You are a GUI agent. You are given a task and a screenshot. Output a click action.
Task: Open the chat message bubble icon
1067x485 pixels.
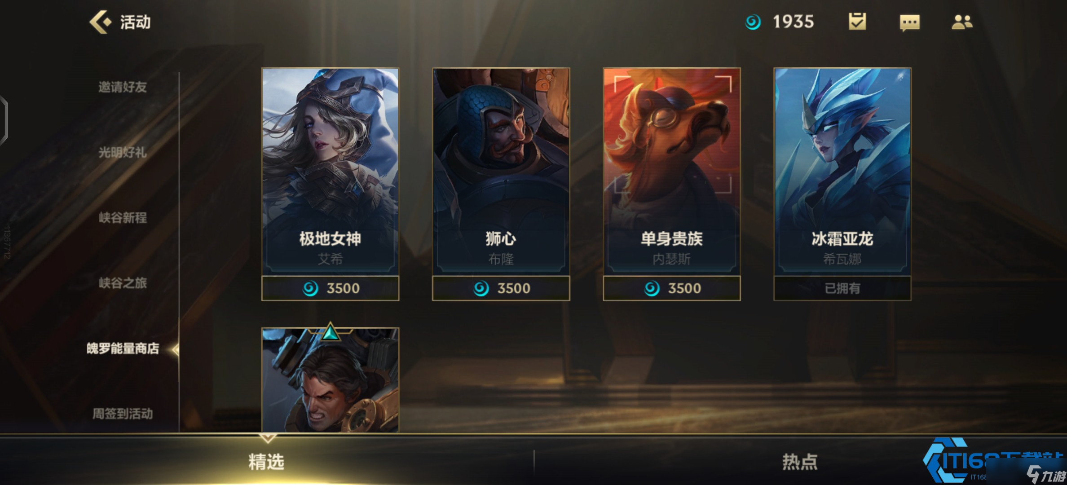(909, 22)
